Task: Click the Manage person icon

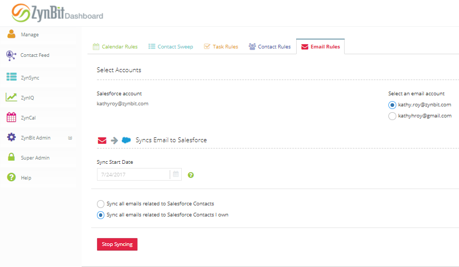Action: tap(12, 34)
